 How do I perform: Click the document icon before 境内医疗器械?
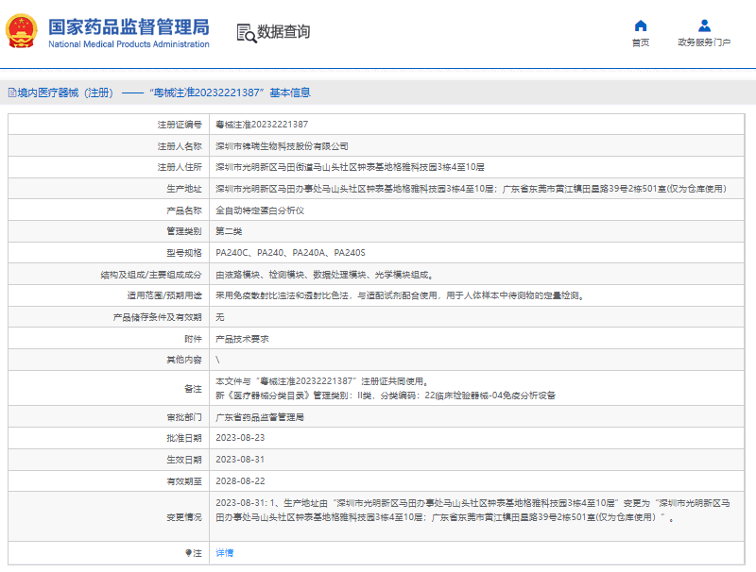pos(12,93)
